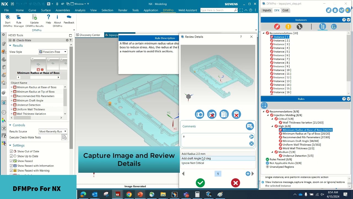Select Mold Wall Thickness [2/2] rule

298,148
